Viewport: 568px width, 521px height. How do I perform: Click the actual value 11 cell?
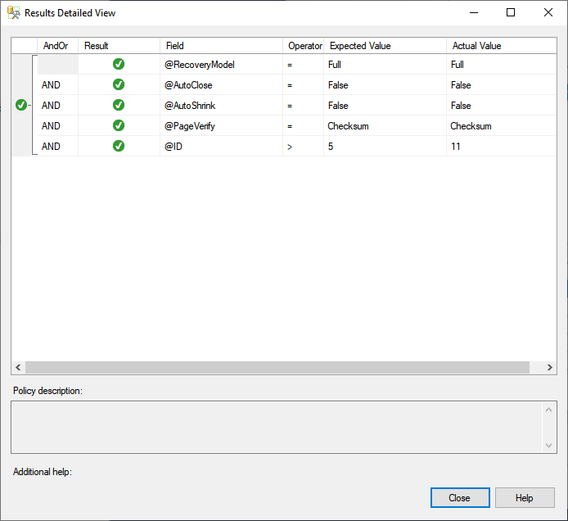(502, 146)
